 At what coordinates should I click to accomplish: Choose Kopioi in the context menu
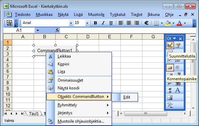click(x=79, y=64)
